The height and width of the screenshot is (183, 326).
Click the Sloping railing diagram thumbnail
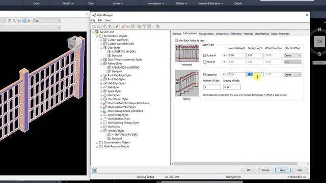tap(187, 83)
